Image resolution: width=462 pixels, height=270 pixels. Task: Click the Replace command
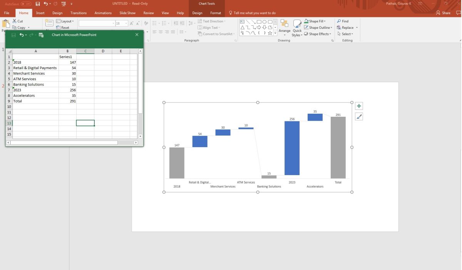click(345, 28)
